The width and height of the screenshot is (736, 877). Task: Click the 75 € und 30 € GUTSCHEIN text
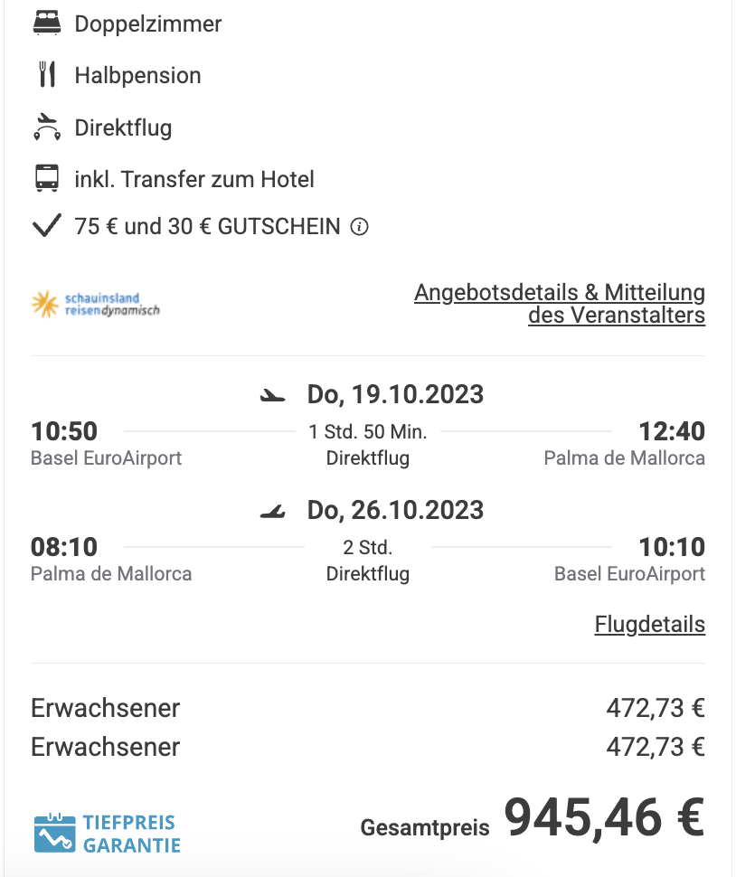tap(207, 227)
